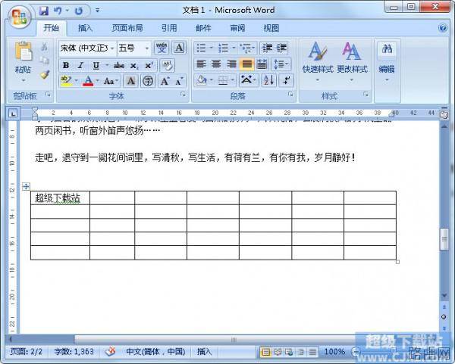Click the table cell containing 超级下载站

[x=60, y=198]
